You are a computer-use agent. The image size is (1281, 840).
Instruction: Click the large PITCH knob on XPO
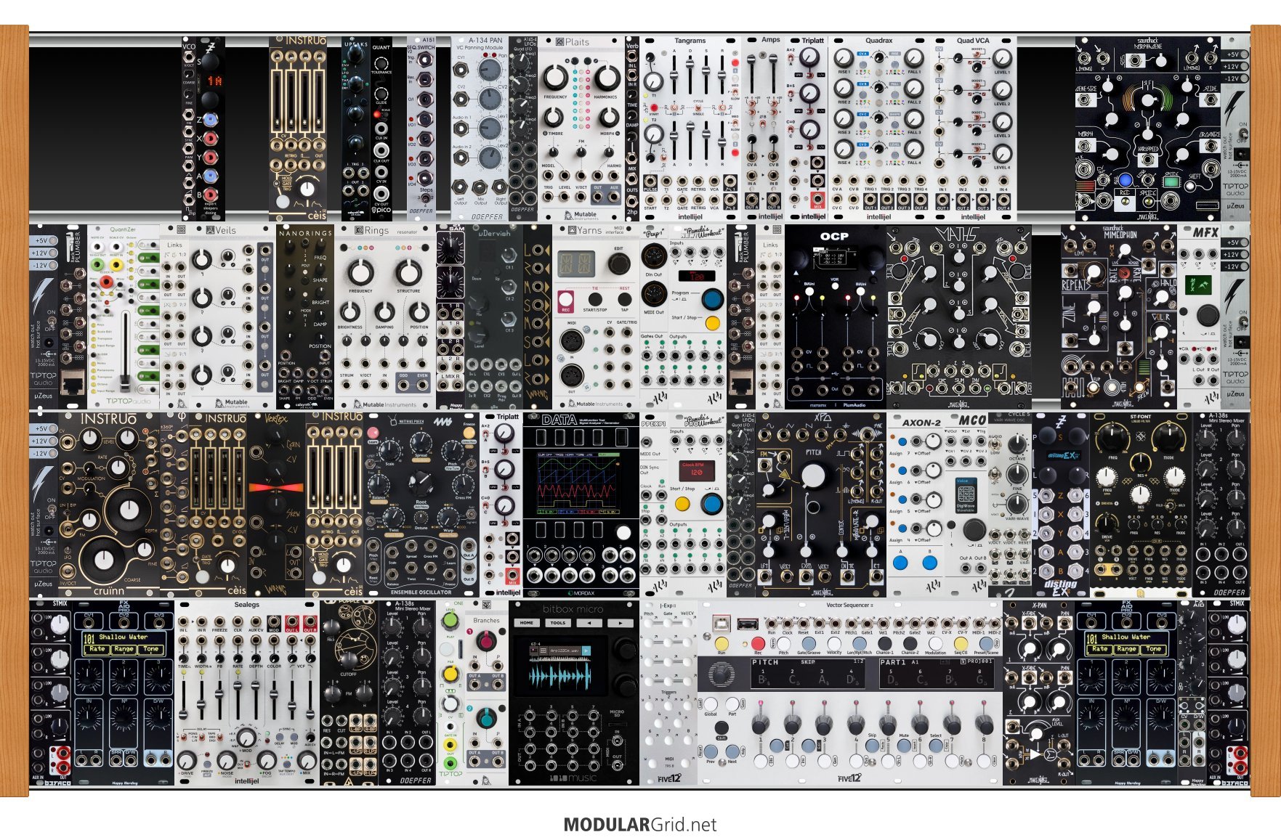pos(813,475)
